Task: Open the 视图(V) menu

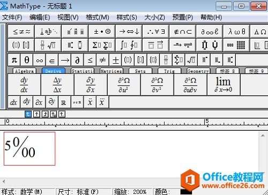Action: tap(68, 18)
